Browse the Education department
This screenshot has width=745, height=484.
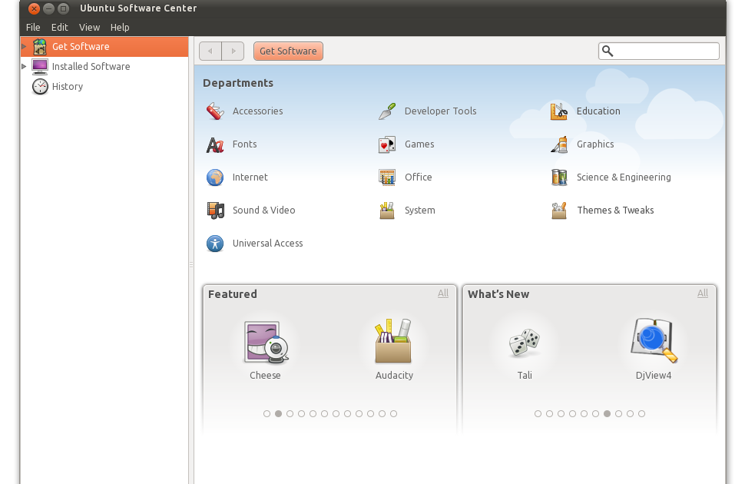[598, 111]
